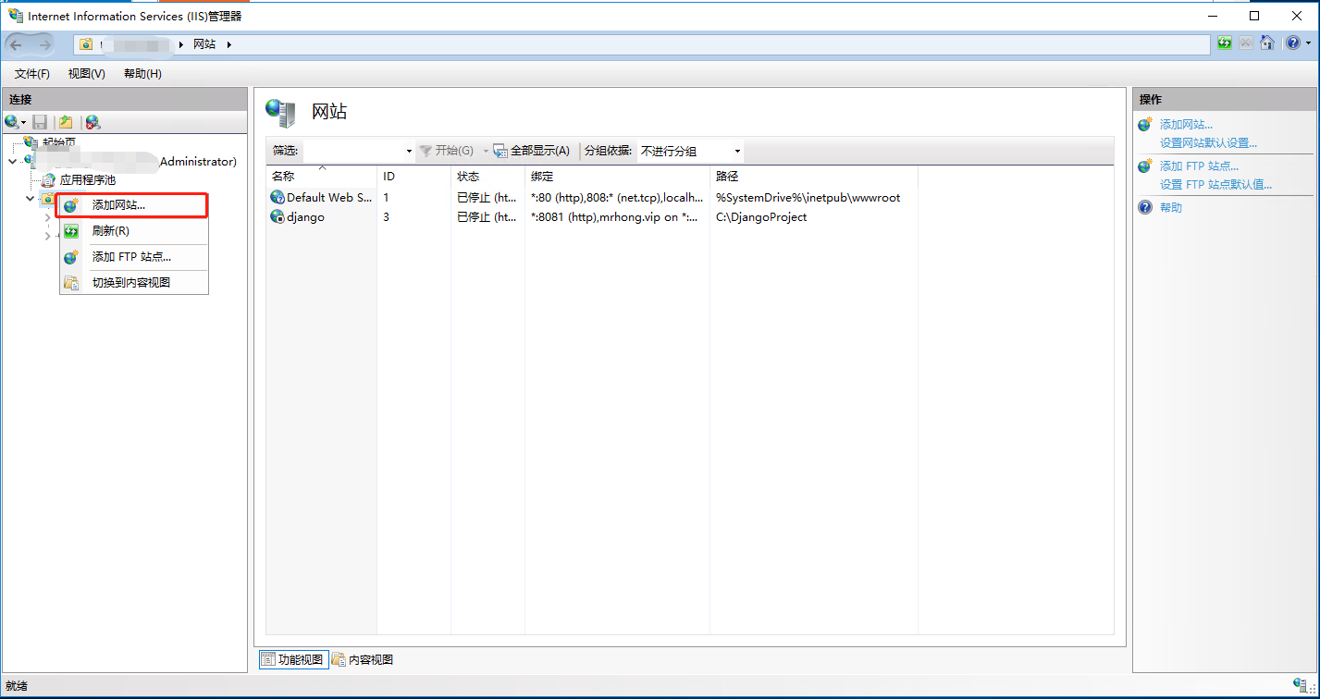Click the forward navigation arrow
1320x699 pixels.
[44, 44]
